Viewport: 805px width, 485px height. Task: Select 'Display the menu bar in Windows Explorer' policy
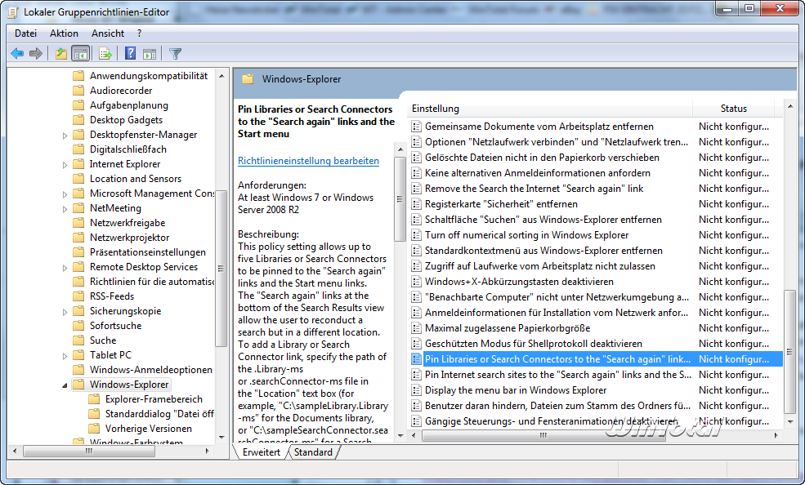[x=515, y=390]
